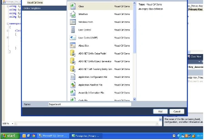Click the Cancel button

click(177, 111)
